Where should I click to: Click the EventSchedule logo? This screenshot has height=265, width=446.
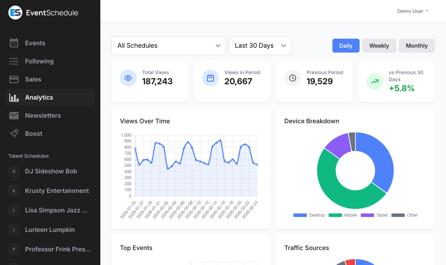coord(43,13)
